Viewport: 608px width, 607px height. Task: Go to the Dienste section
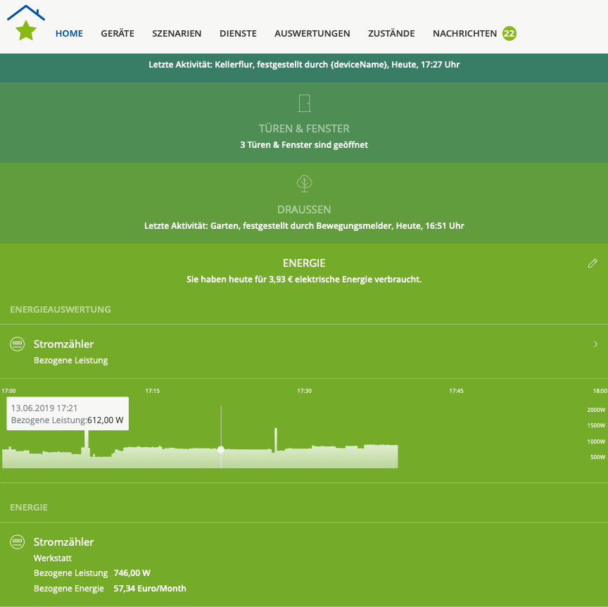(x=238, y=33)
